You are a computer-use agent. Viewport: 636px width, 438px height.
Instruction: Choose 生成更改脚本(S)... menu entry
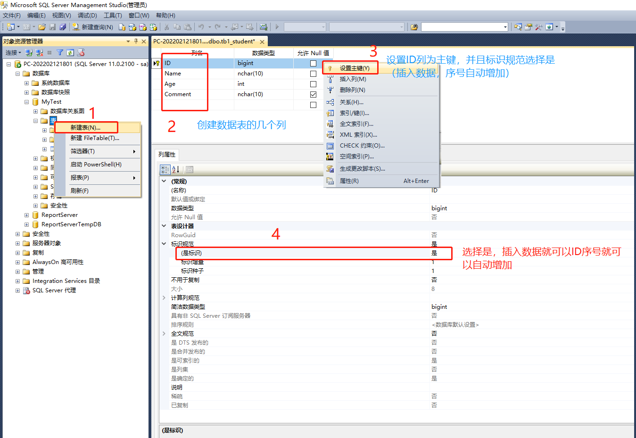pos(381,168)
